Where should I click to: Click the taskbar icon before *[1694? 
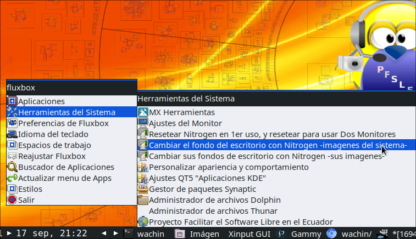pos(383,234)
